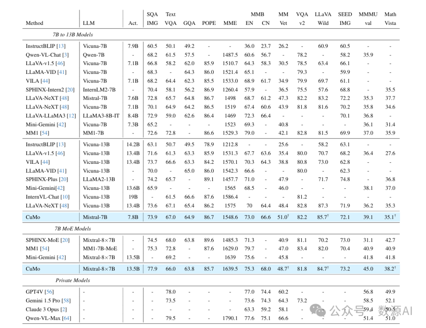Select the '7B to 13B Models' section heading

pyautogui.click(x=73, y=35)
